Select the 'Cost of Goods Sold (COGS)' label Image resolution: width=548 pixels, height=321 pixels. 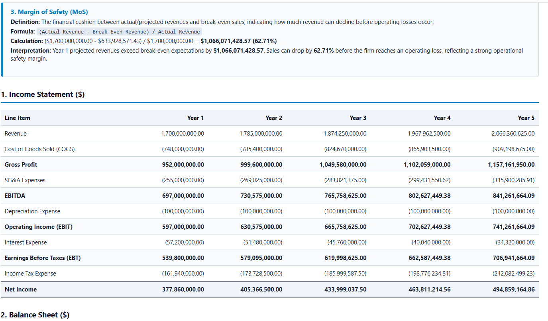[39, 149]
